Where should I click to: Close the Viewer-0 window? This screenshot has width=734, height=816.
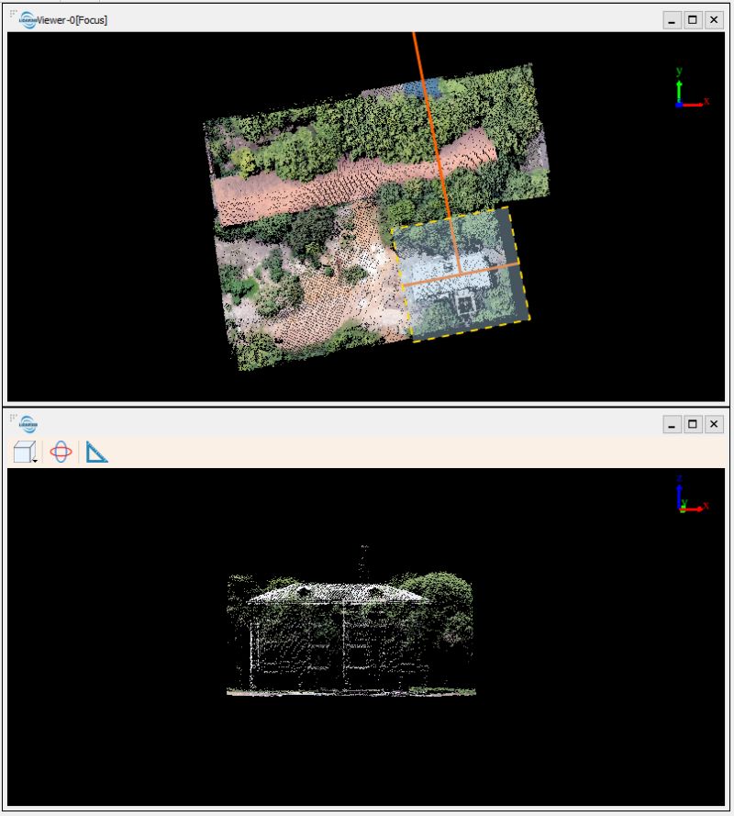tap(714, 20)
